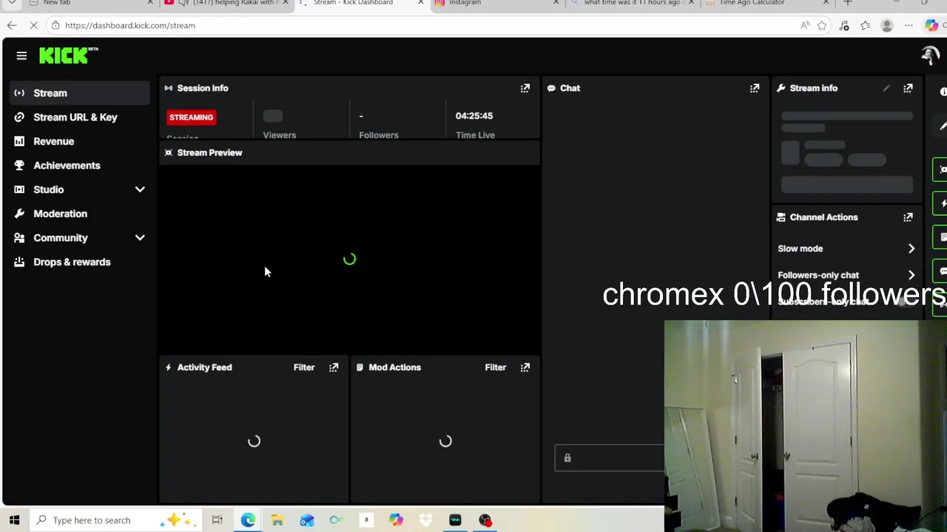Switch to the New tab browser tab
947x532 pixels.
pyautogui.click(x=89, y=3)
